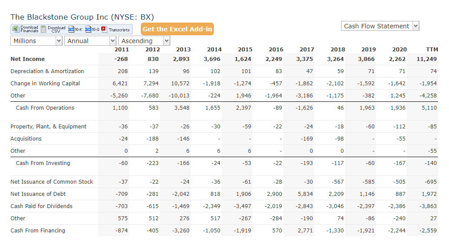Select the TTM column header
This screenshot has width=449, height=242.
click(x=432, y=49)
